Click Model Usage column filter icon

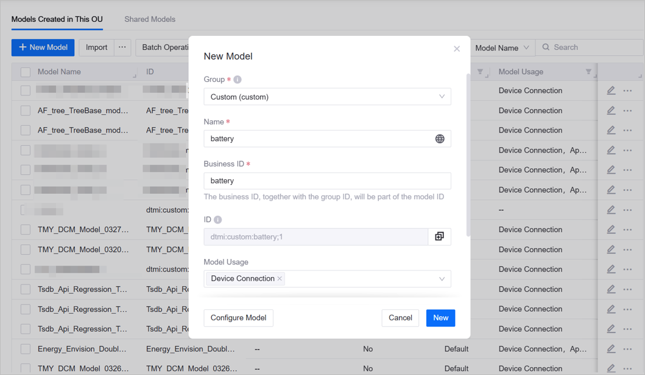[588, 72]
